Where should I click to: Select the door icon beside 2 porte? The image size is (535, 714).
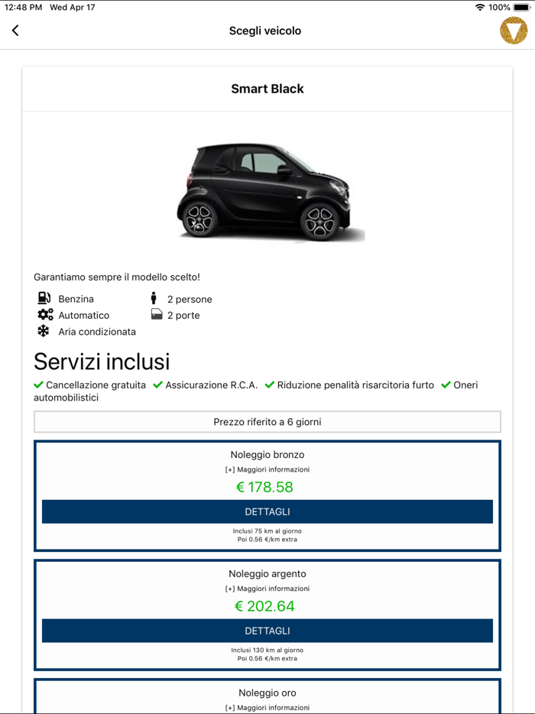coord(155,315)
